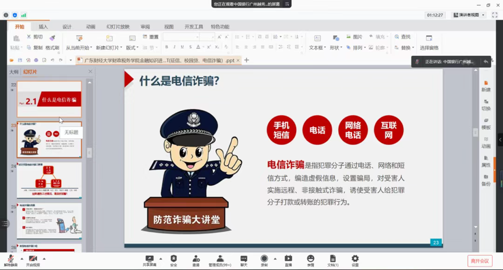Click the 直播 live stream icon
The image size is (503, 270).
pyautogui.click(x=288, y=259)
